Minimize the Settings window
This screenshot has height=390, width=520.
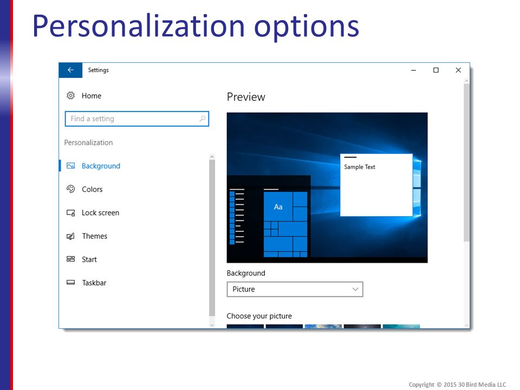click(x=413, y=70)
